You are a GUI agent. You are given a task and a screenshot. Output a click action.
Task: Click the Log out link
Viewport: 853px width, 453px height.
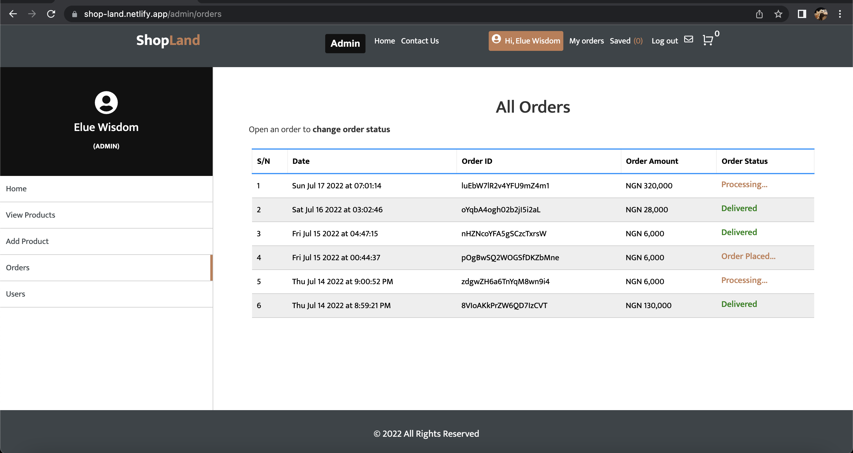click(665, 41)
